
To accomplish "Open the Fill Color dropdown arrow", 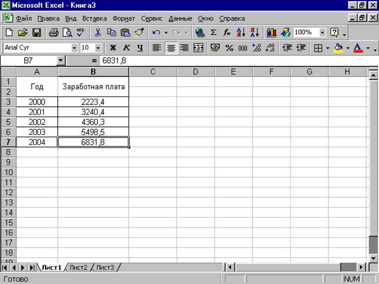I will 348,48.
